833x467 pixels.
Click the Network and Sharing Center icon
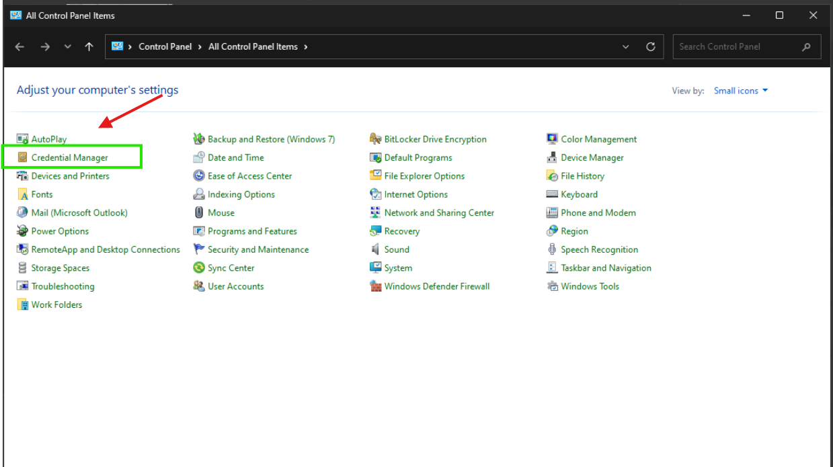[x=376, y=212]
